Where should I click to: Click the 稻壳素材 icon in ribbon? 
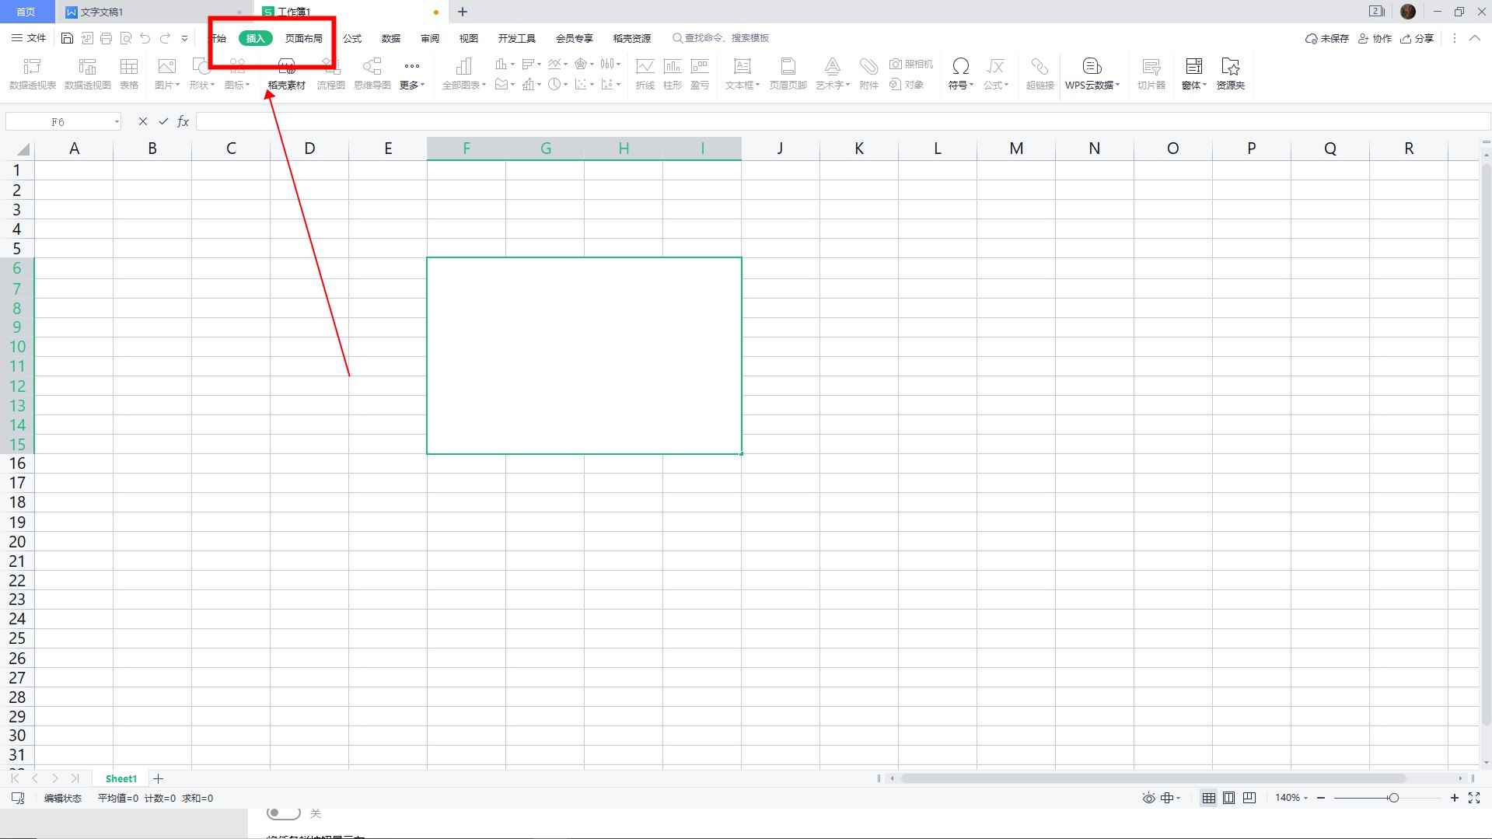(x=286, y=74)
